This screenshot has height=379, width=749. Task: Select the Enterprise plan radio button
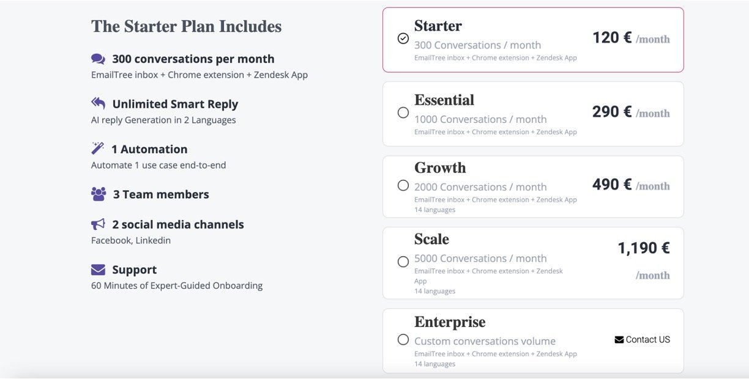click(403, 339)
